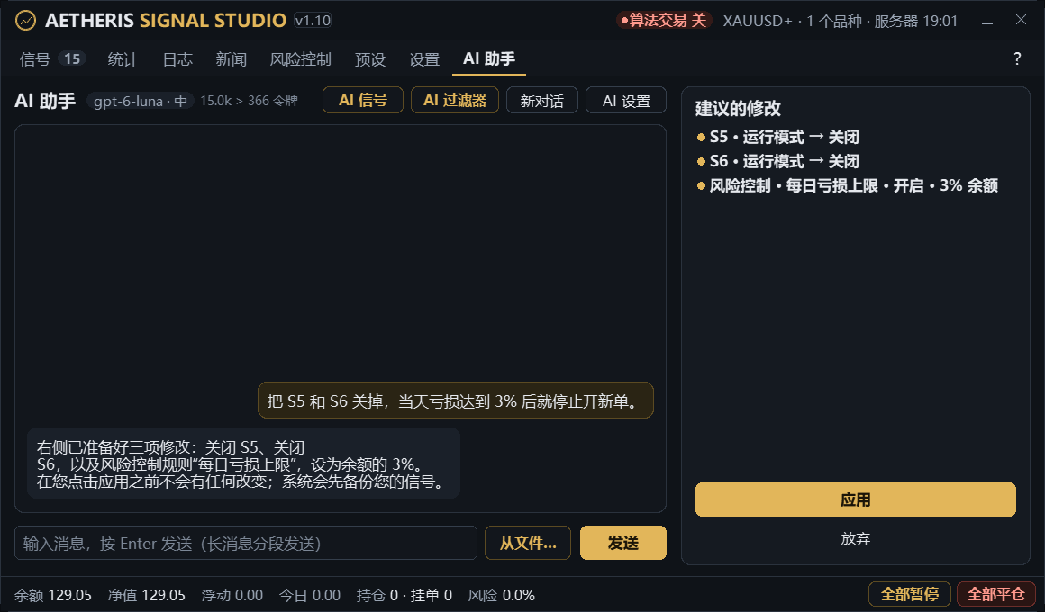
Task: Click the 今日 0.00 status entry
Action: point(309,596)
